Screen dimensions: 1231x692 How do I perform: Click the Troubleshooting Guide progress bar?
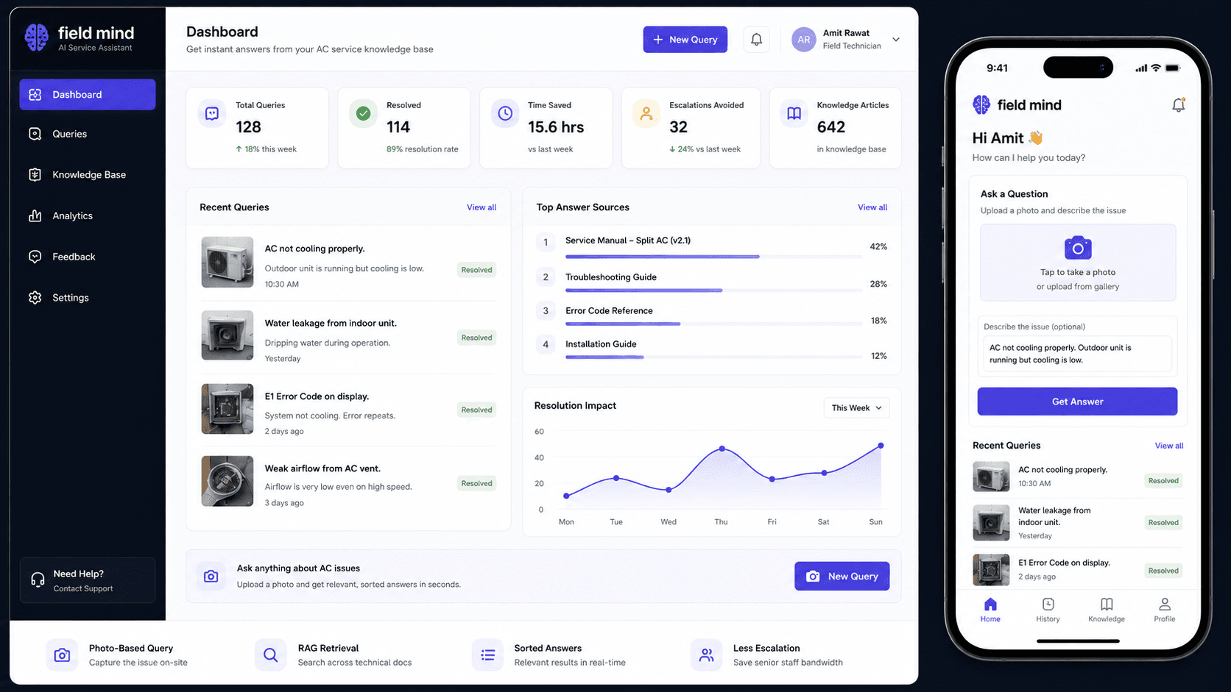[713, 290]
